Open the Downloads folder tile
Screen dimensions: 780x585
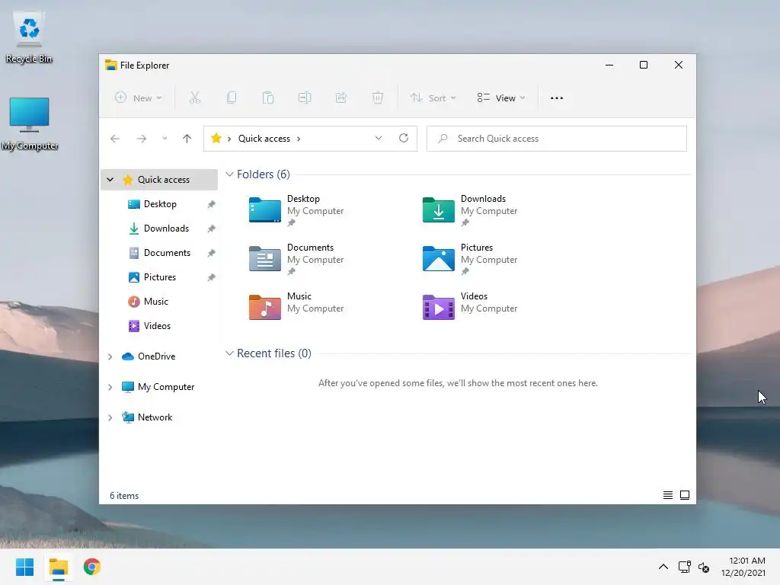click(470, 211)
